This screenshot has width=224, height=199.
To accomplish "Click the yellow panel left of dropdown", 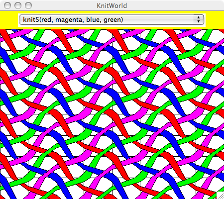I will (x=9, y=20).
